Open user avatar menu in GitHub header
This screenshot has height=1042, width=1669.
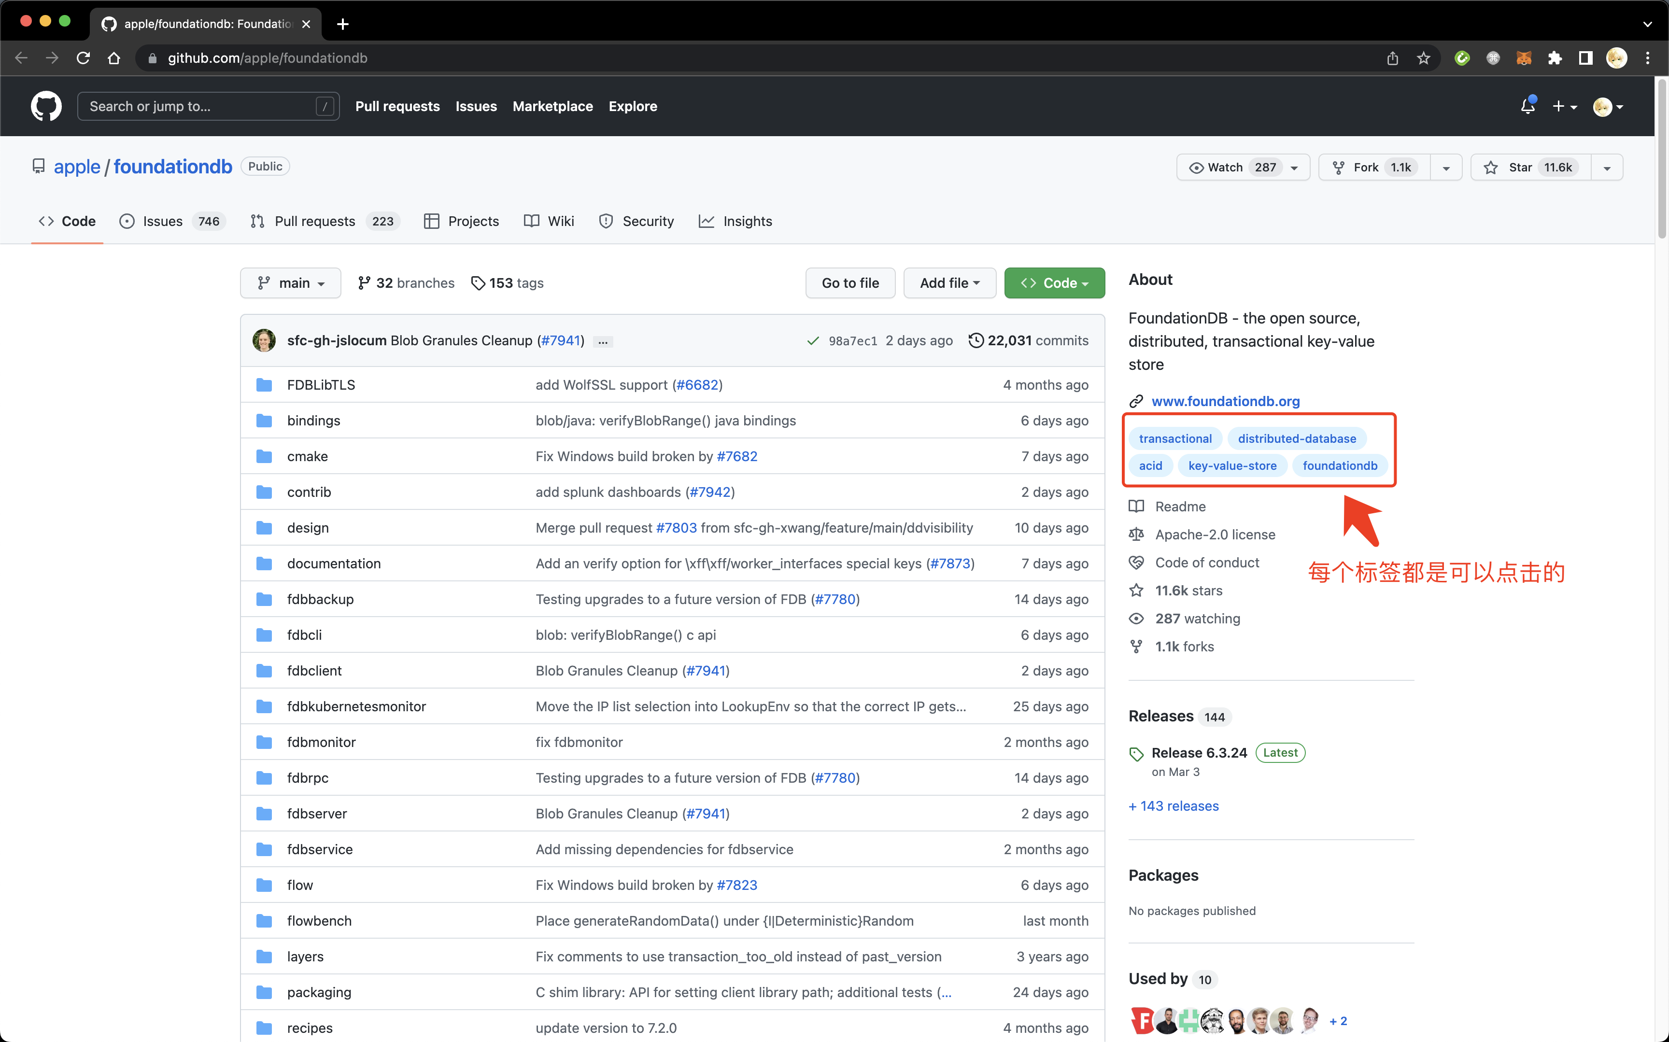[1608, 106]
